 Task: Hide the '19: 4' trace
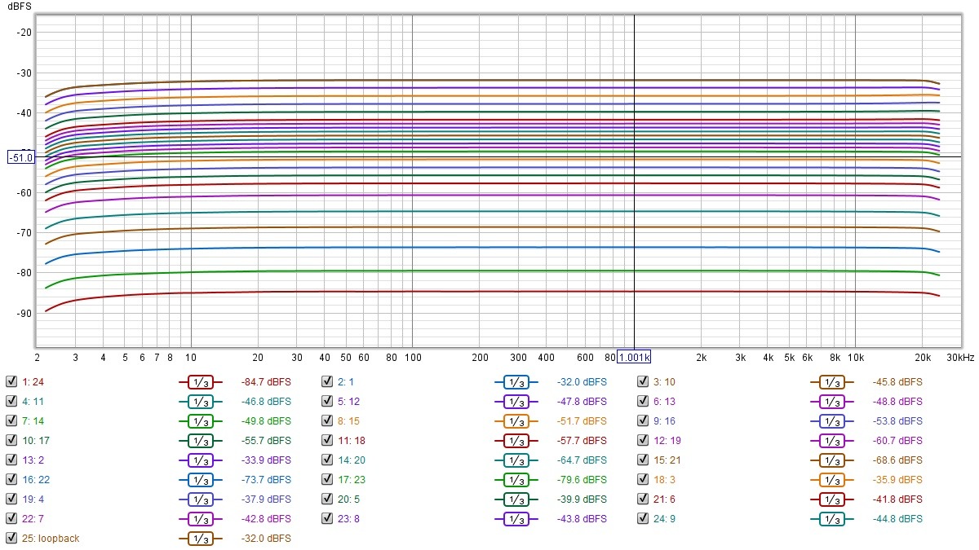coord(11,499)
